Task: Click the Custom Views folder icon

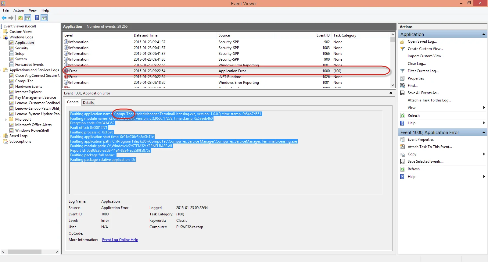Action: pos(5,32)
